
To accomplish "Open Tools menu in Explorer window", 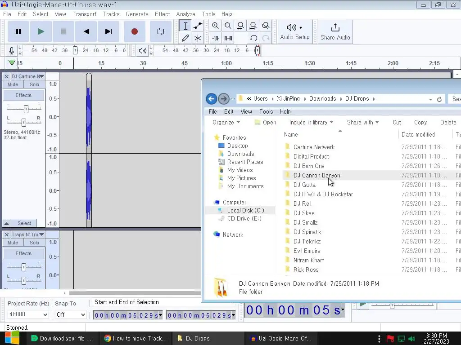I will coord(266,111).
